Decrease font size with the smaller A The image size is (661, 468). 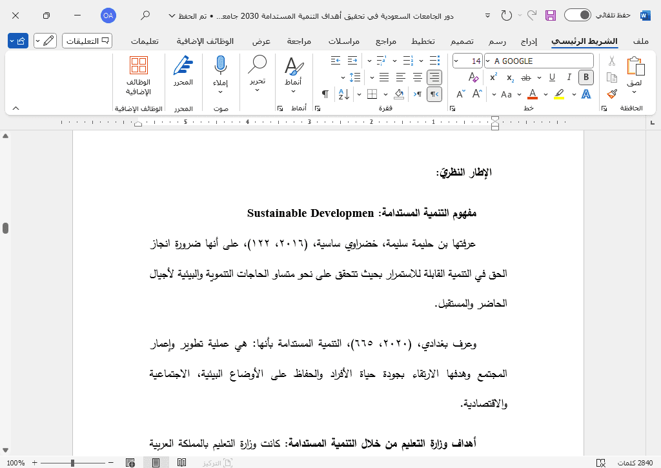point(461,94)
